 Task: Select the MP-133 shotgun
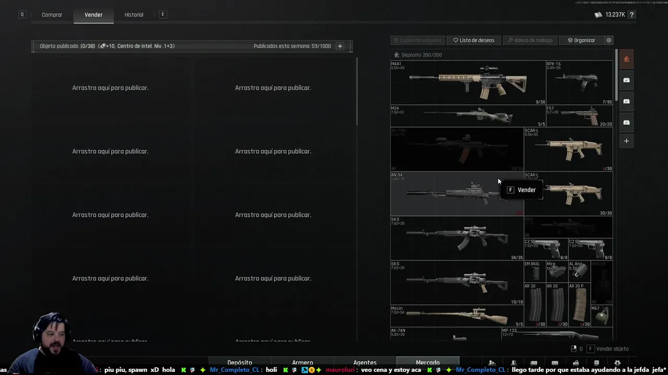click(557, 334)
